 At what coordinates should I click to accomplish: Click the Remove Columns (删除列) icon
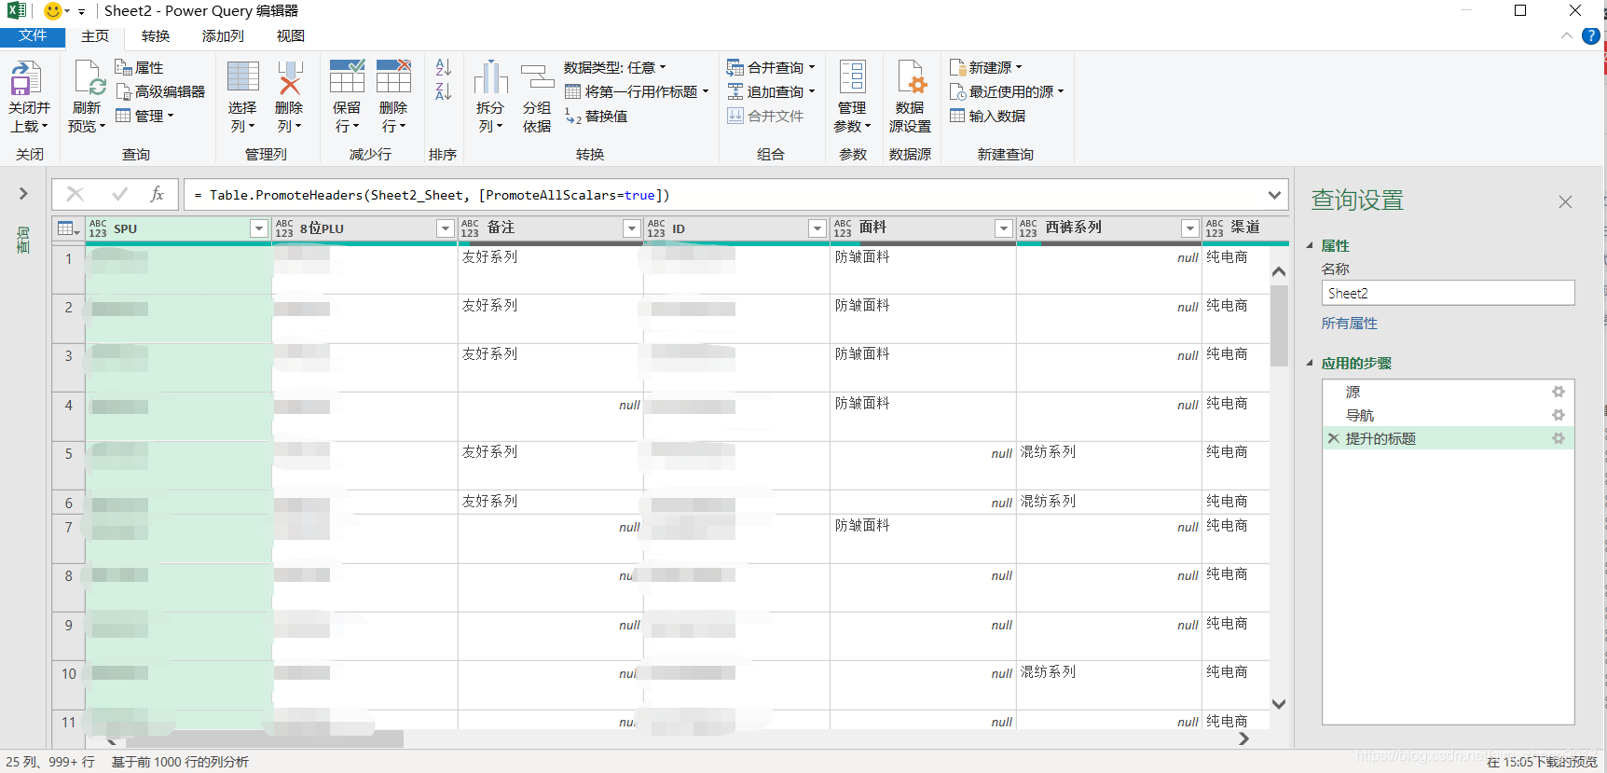(x=290, y=77)
